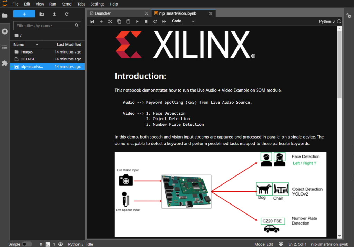Save the notebook using the toolbar icon
This screenshot has width=354, height=247.
(92, 21)
